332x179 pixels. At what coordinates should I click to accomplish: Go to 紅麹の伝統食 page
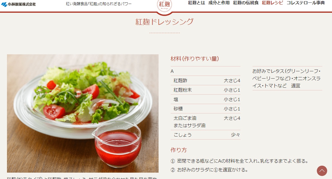coord(246,3)
